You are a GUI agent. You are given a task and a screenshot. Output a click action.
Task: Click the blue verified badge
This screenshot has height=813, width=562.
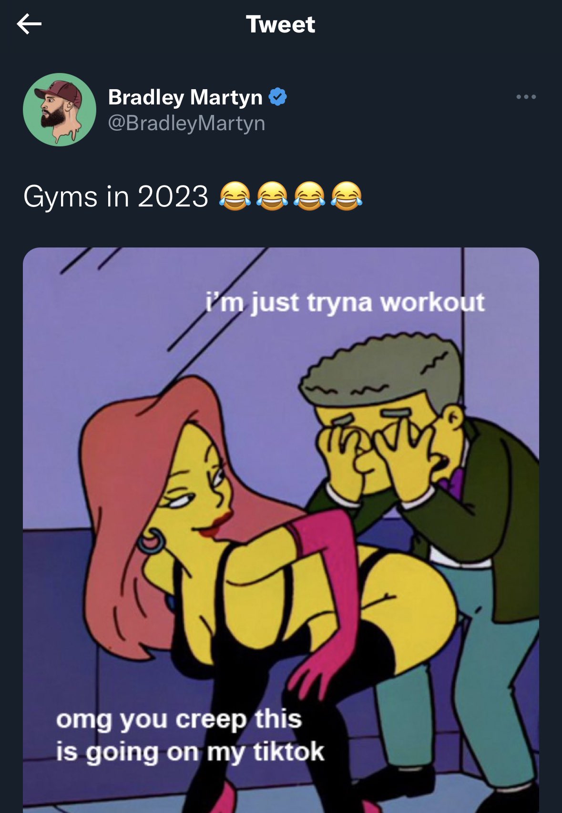pyautogui.click(x=277, y=97)
